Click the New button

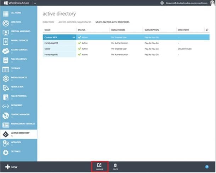point(11,167)
